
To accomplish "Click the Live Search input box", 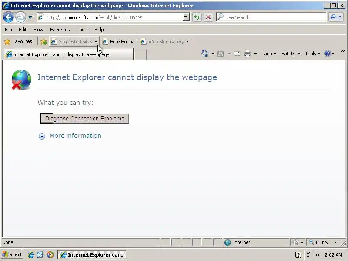I will pos(271,17).
